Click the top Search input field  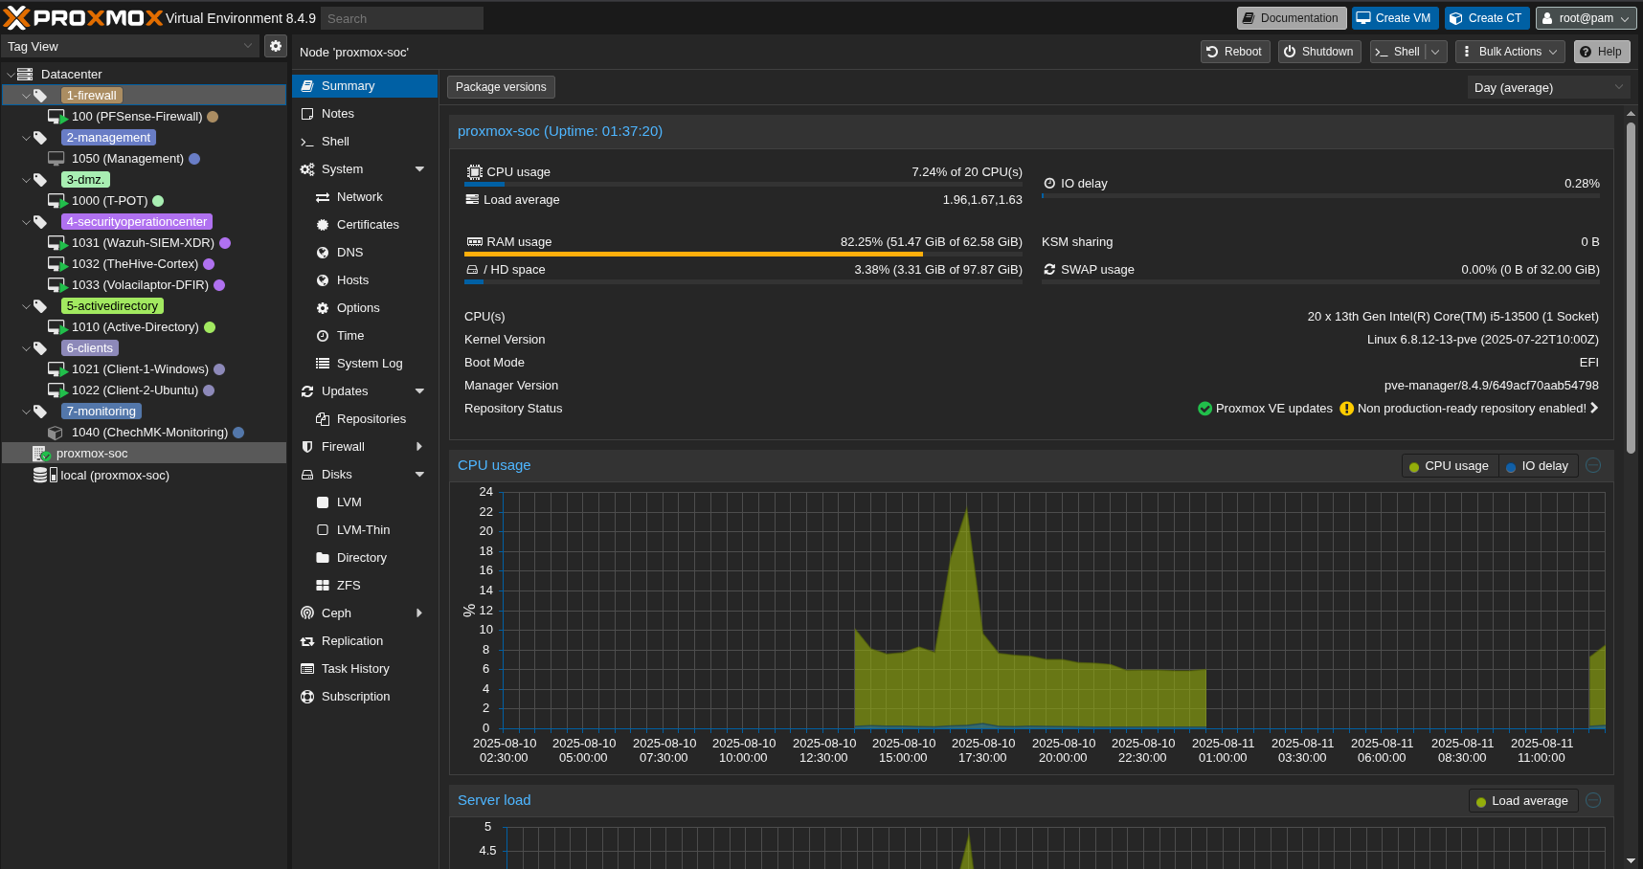[401, 18]
